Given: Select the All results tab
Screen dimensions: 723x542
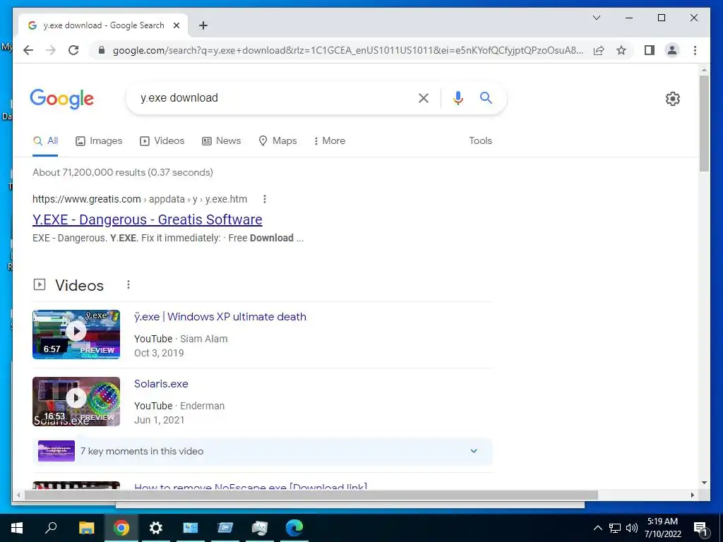Looking at the screenshot, I should (45, 140).
